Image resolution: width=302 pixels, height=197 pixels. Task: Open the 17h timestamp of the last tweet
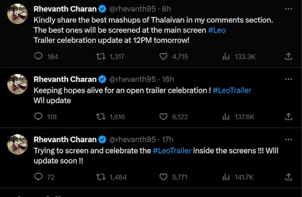(x=168, y=139)
